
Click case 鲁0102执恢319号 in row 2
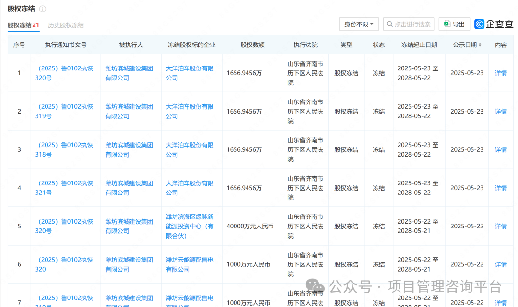point(65,111)
